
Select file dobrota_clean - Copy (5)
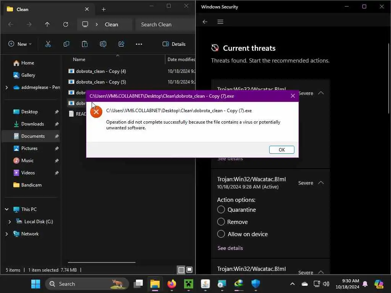(101, 82)
